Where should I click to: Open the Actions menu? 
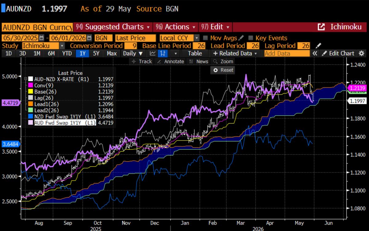point(176,27)
